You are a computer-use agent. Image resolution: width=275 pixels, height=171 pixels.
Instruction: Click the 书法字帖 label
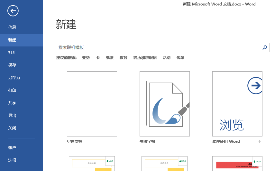pyautogui.click(x=147, y=142)
